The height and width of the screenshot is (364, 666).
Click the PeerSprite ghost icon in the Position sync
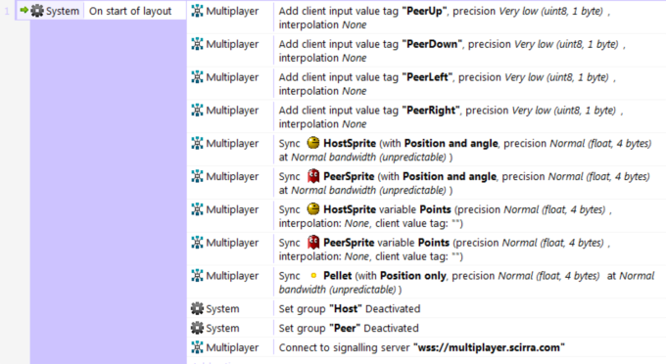pos(313,176)
